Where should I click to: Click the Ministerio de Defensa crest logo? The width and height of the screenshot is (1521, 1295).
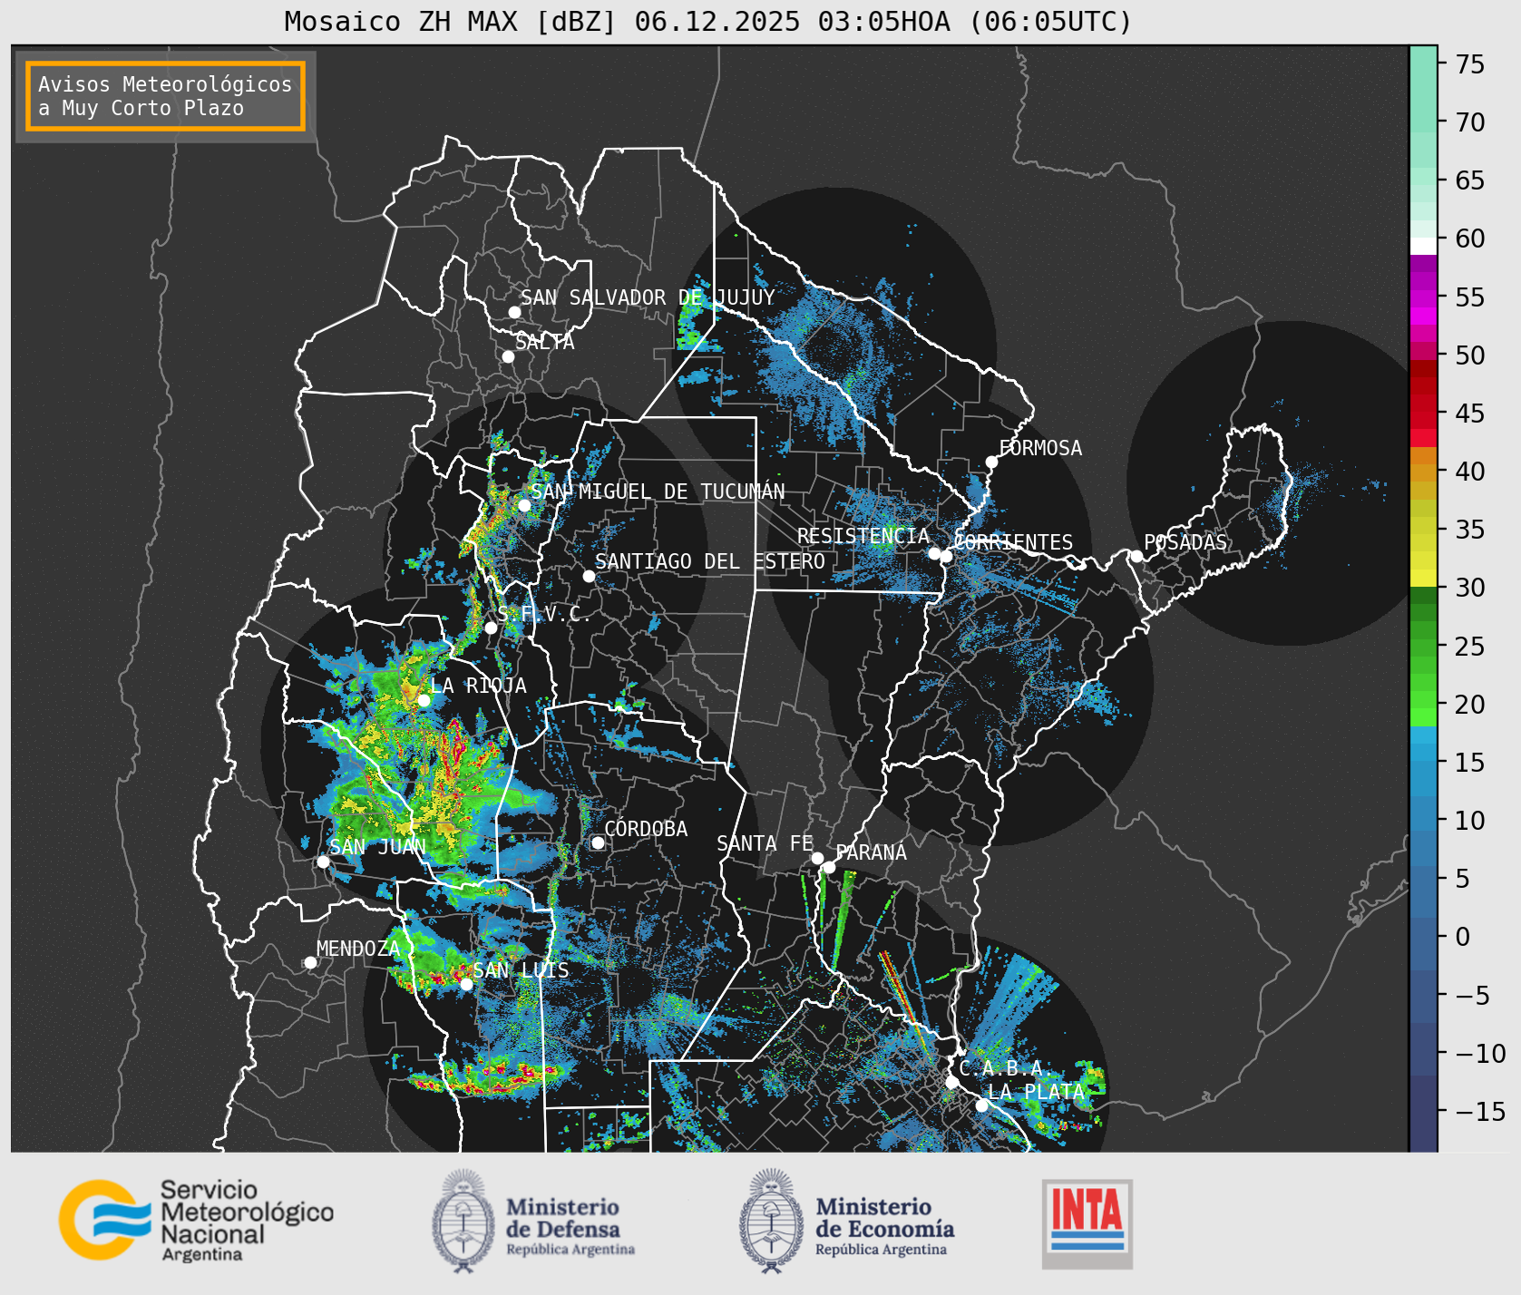[x=464, y=1221]
